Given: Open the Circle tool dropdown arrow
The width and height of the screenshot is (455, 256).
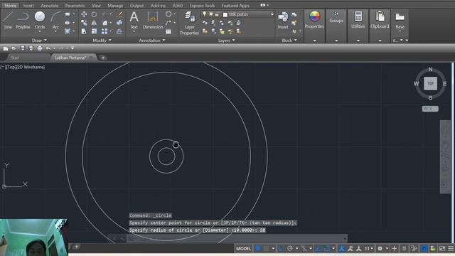Looking at the screenshot, I should (40, 31).
